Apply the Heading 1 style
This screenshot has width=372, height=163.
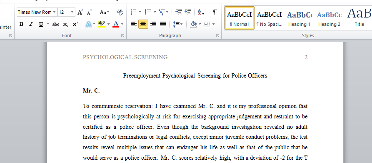299,18
